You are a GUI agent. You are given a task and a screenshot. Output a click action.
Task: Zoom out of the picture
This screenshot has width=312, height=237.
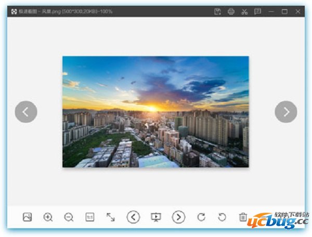pyautogui.click(x=69, y=217)
